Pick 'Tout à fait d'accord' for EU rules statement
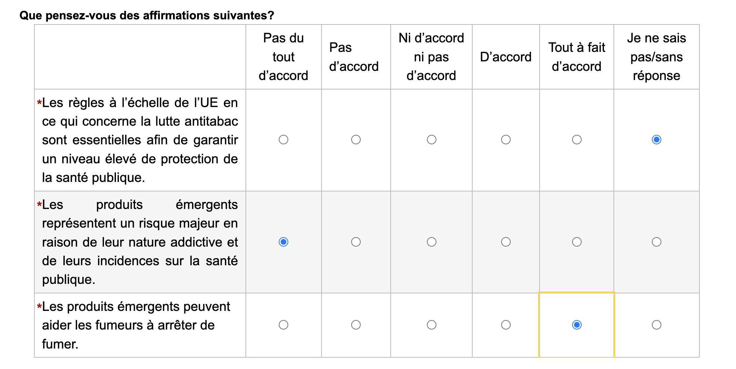This screenshot has width=736, height=369. pos(577,140)
